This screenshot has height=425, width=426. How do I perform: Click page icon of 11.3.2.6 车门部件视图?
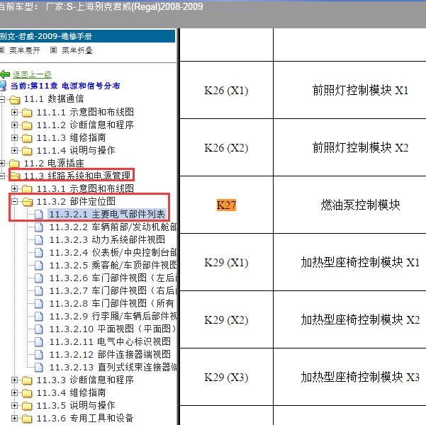[x=39, y=278]
